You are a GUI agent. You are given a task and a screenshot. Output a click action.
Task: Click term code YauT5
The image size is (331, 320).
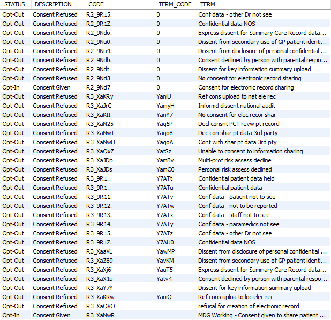click(164, 269)
